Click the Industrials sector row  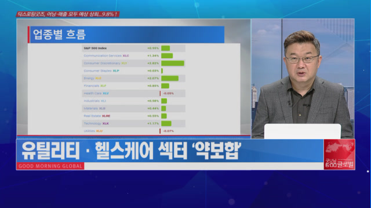coord(134,101)
